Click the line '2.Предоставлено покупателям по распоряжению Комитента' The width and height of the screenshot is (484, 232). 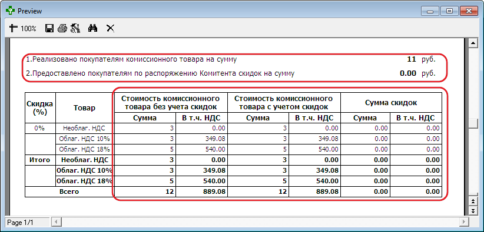[x=160, y=73]
